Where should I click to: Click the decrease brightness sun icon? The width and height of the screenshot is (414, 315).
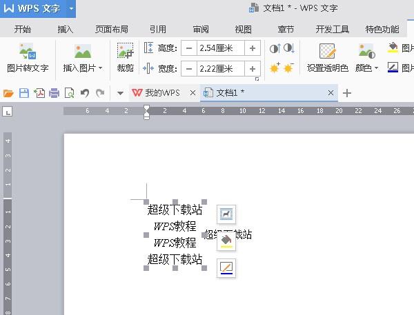click(x=288, y=68)
